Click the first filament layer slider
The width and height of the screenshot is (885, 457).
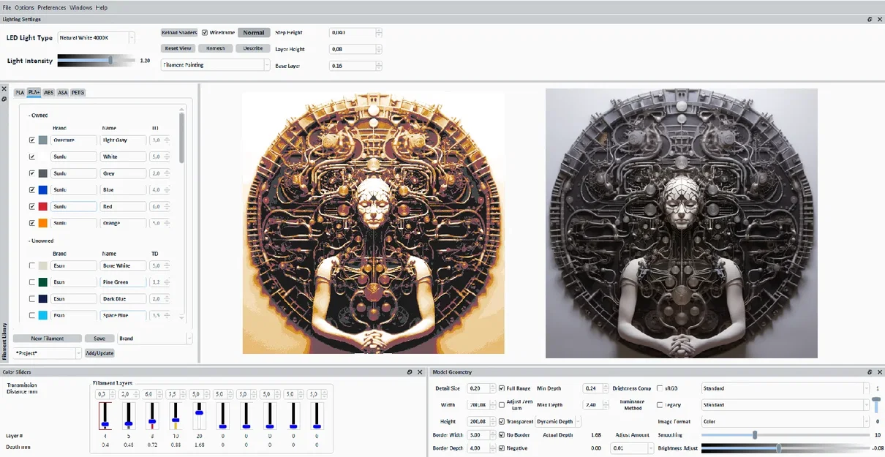(105, 415)
